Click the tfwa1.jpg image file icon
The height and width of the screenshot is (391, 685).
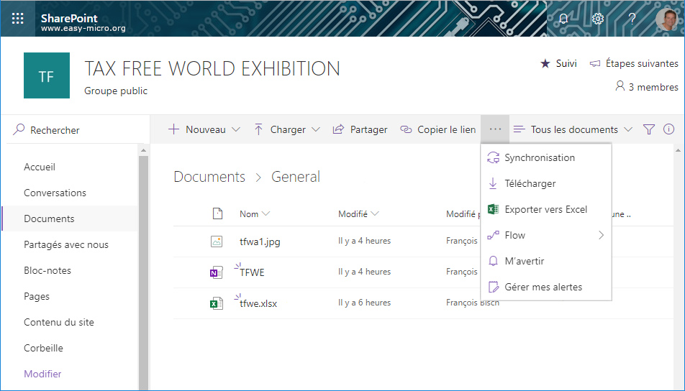point(217,241)
